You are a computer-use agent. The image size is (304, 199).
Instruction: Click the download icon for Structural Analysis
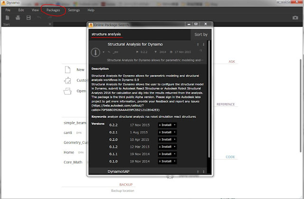95,52
